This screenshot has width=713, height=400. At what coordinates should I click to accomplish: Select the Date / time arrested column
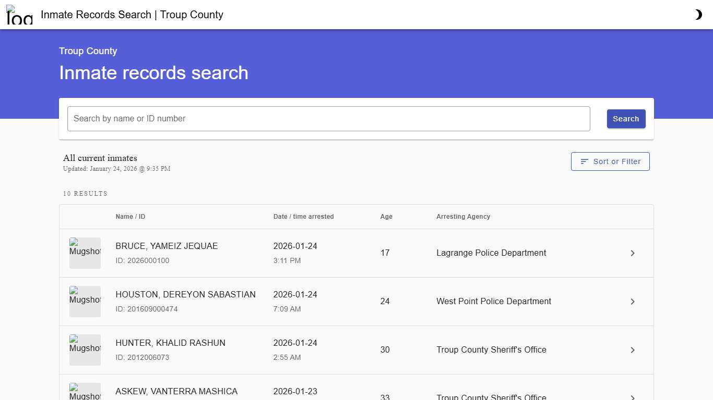303,217
